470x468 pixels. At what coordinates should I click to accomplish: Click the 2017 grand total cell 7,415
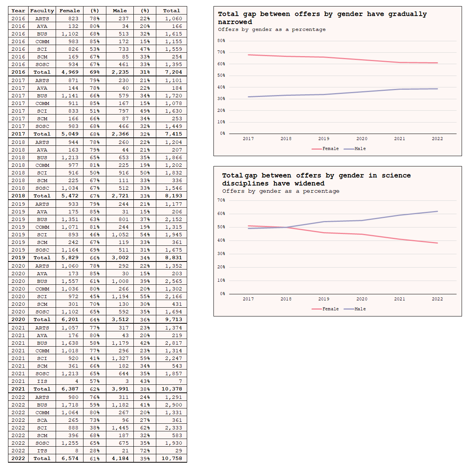click(172, 134)
